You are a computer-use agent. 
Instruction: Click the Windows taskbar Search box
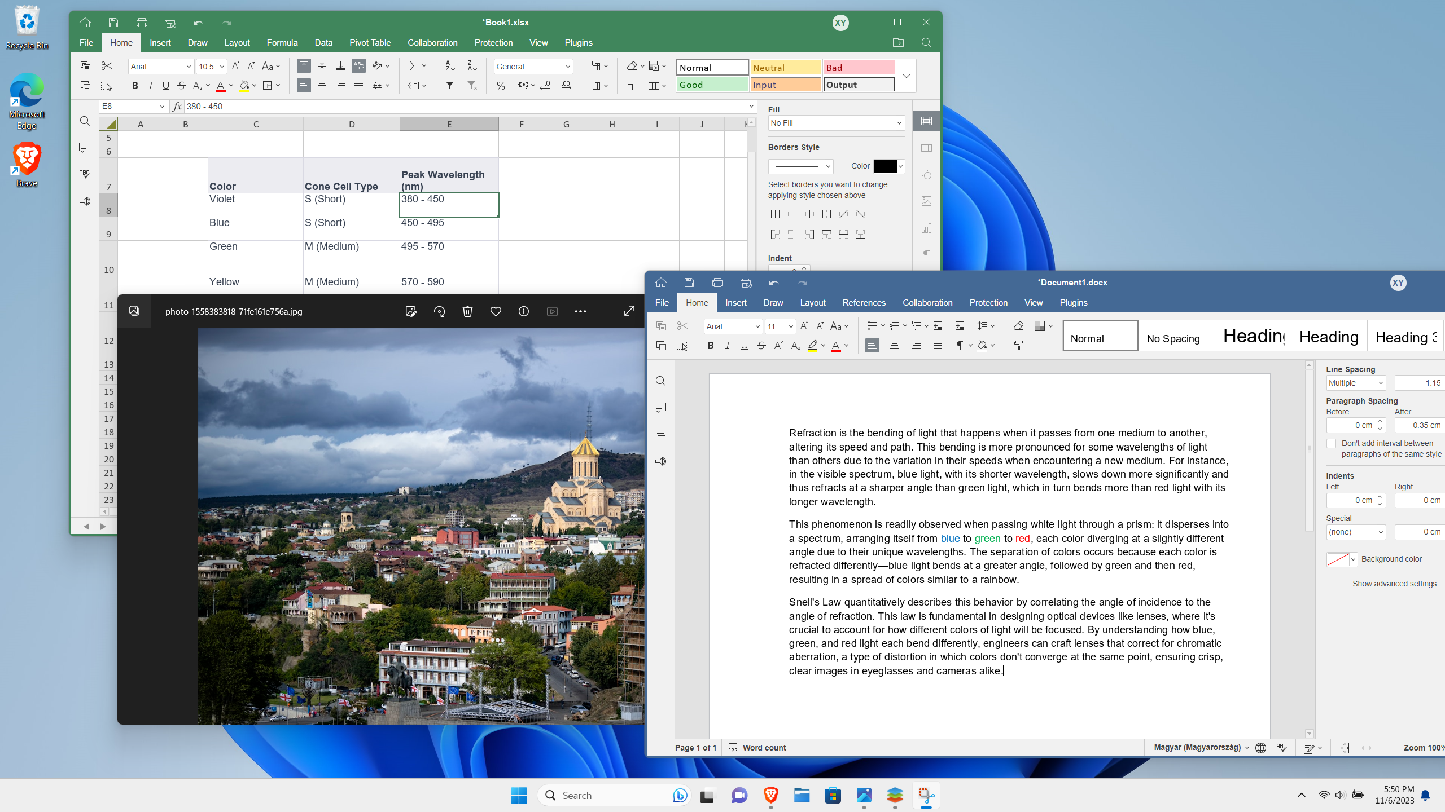coord(614,796)
